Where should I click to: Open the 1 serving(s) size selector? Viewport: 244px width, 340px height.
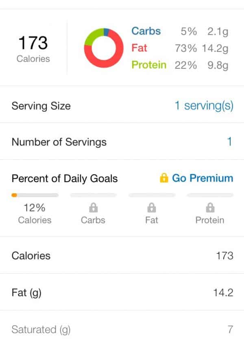[204, 106]
